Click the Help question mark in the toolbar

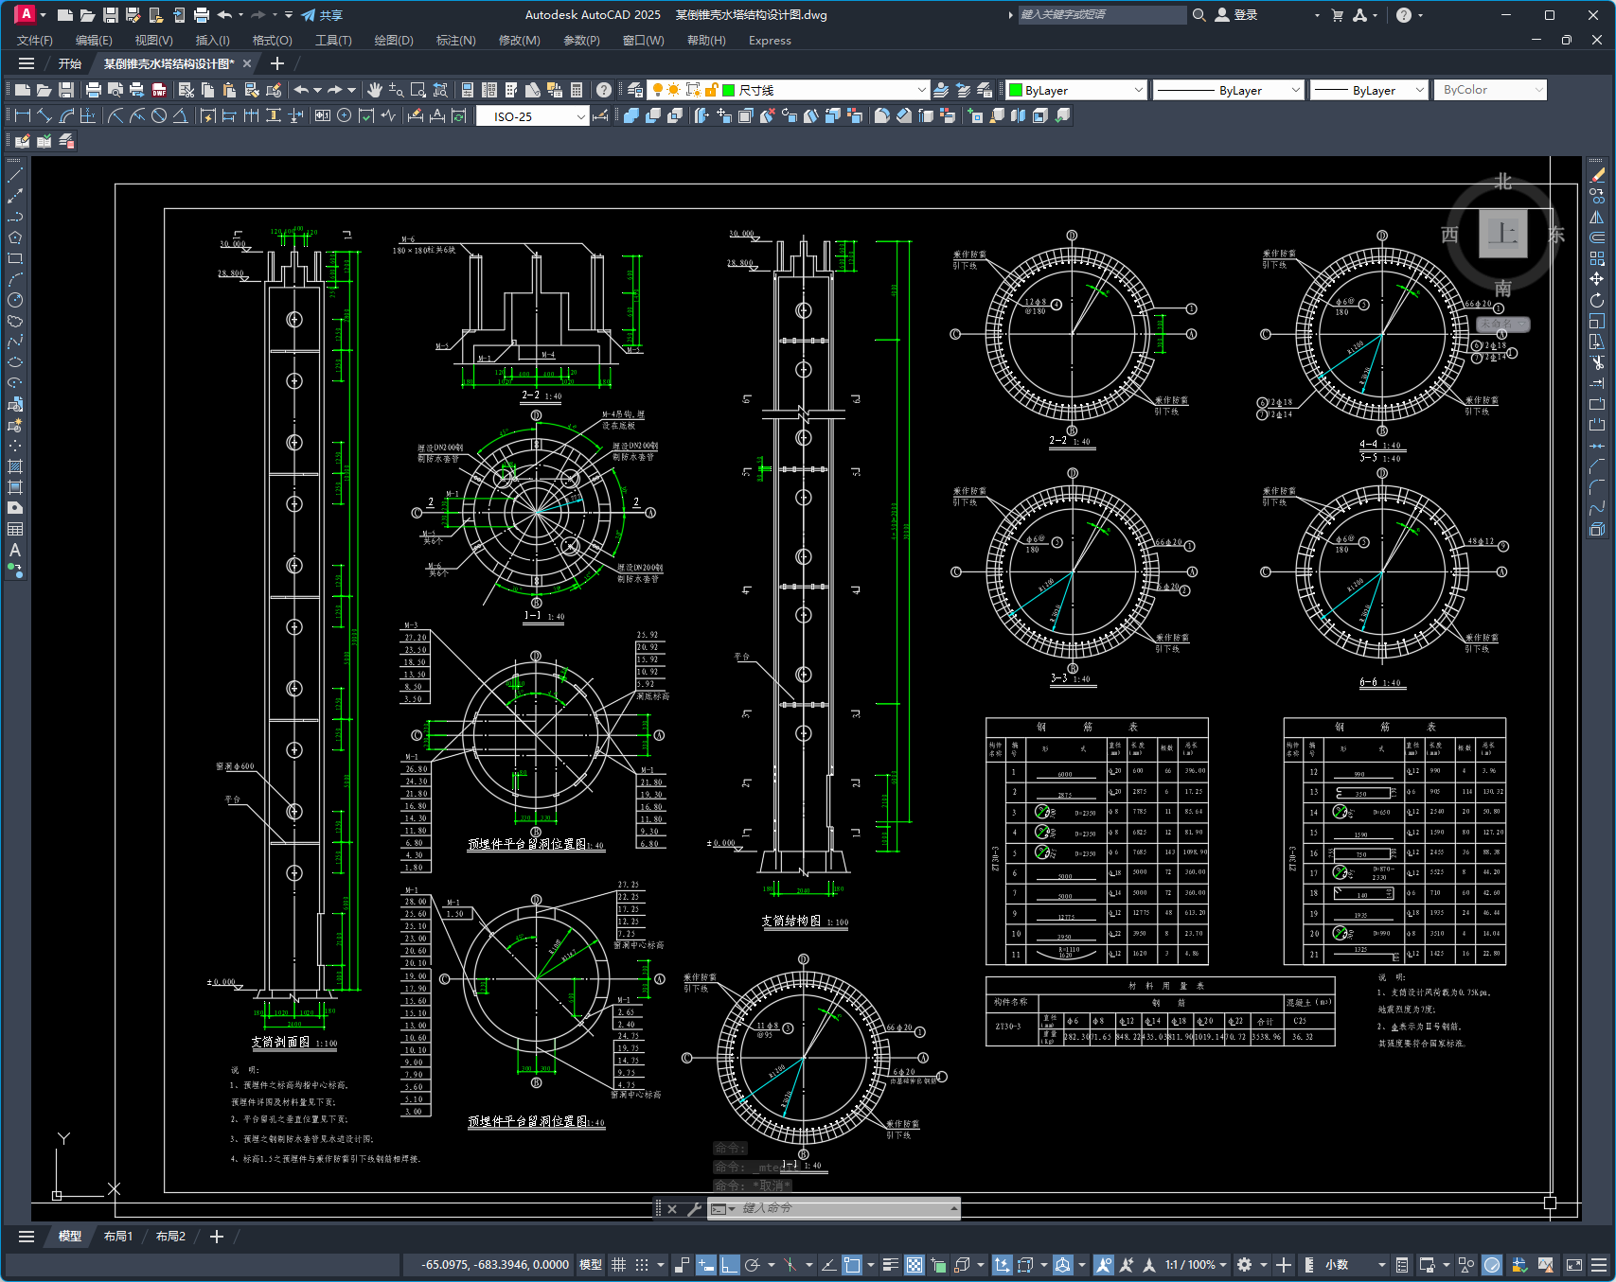coord(604,90)
